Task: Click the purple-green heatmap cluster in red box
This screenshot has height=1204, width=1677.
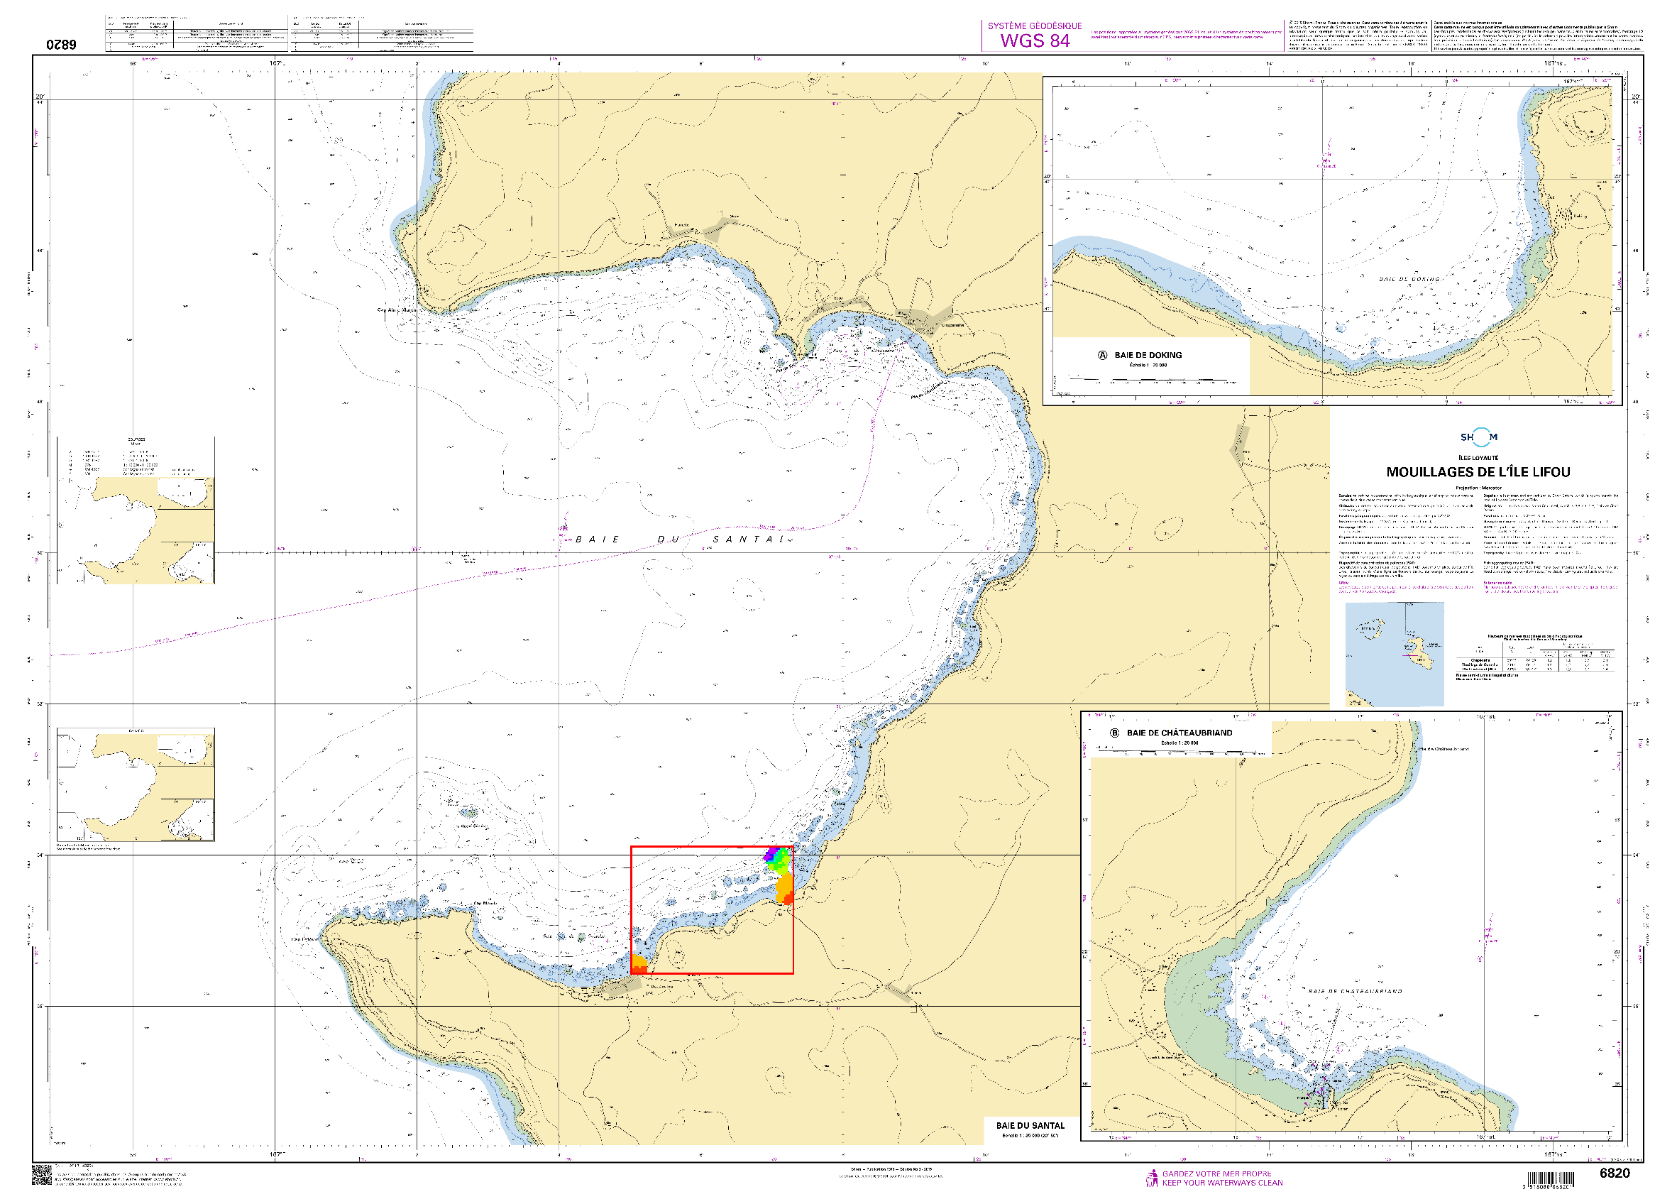Action: click(x=776, y=858)
